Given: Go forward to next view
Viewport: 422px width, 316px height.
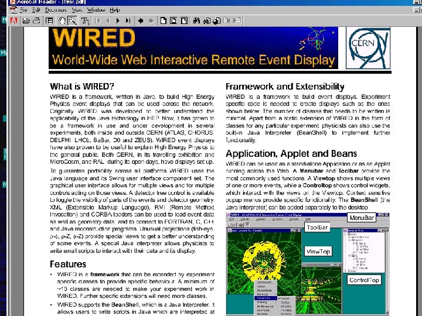Looking at the screenshot, I should tap(151, 20).
